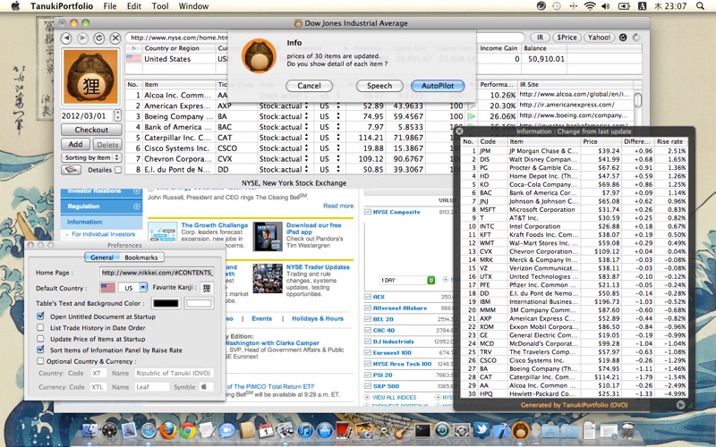Open the Window menu
Screen dimensions: 716x447
[x=193, y=6]
